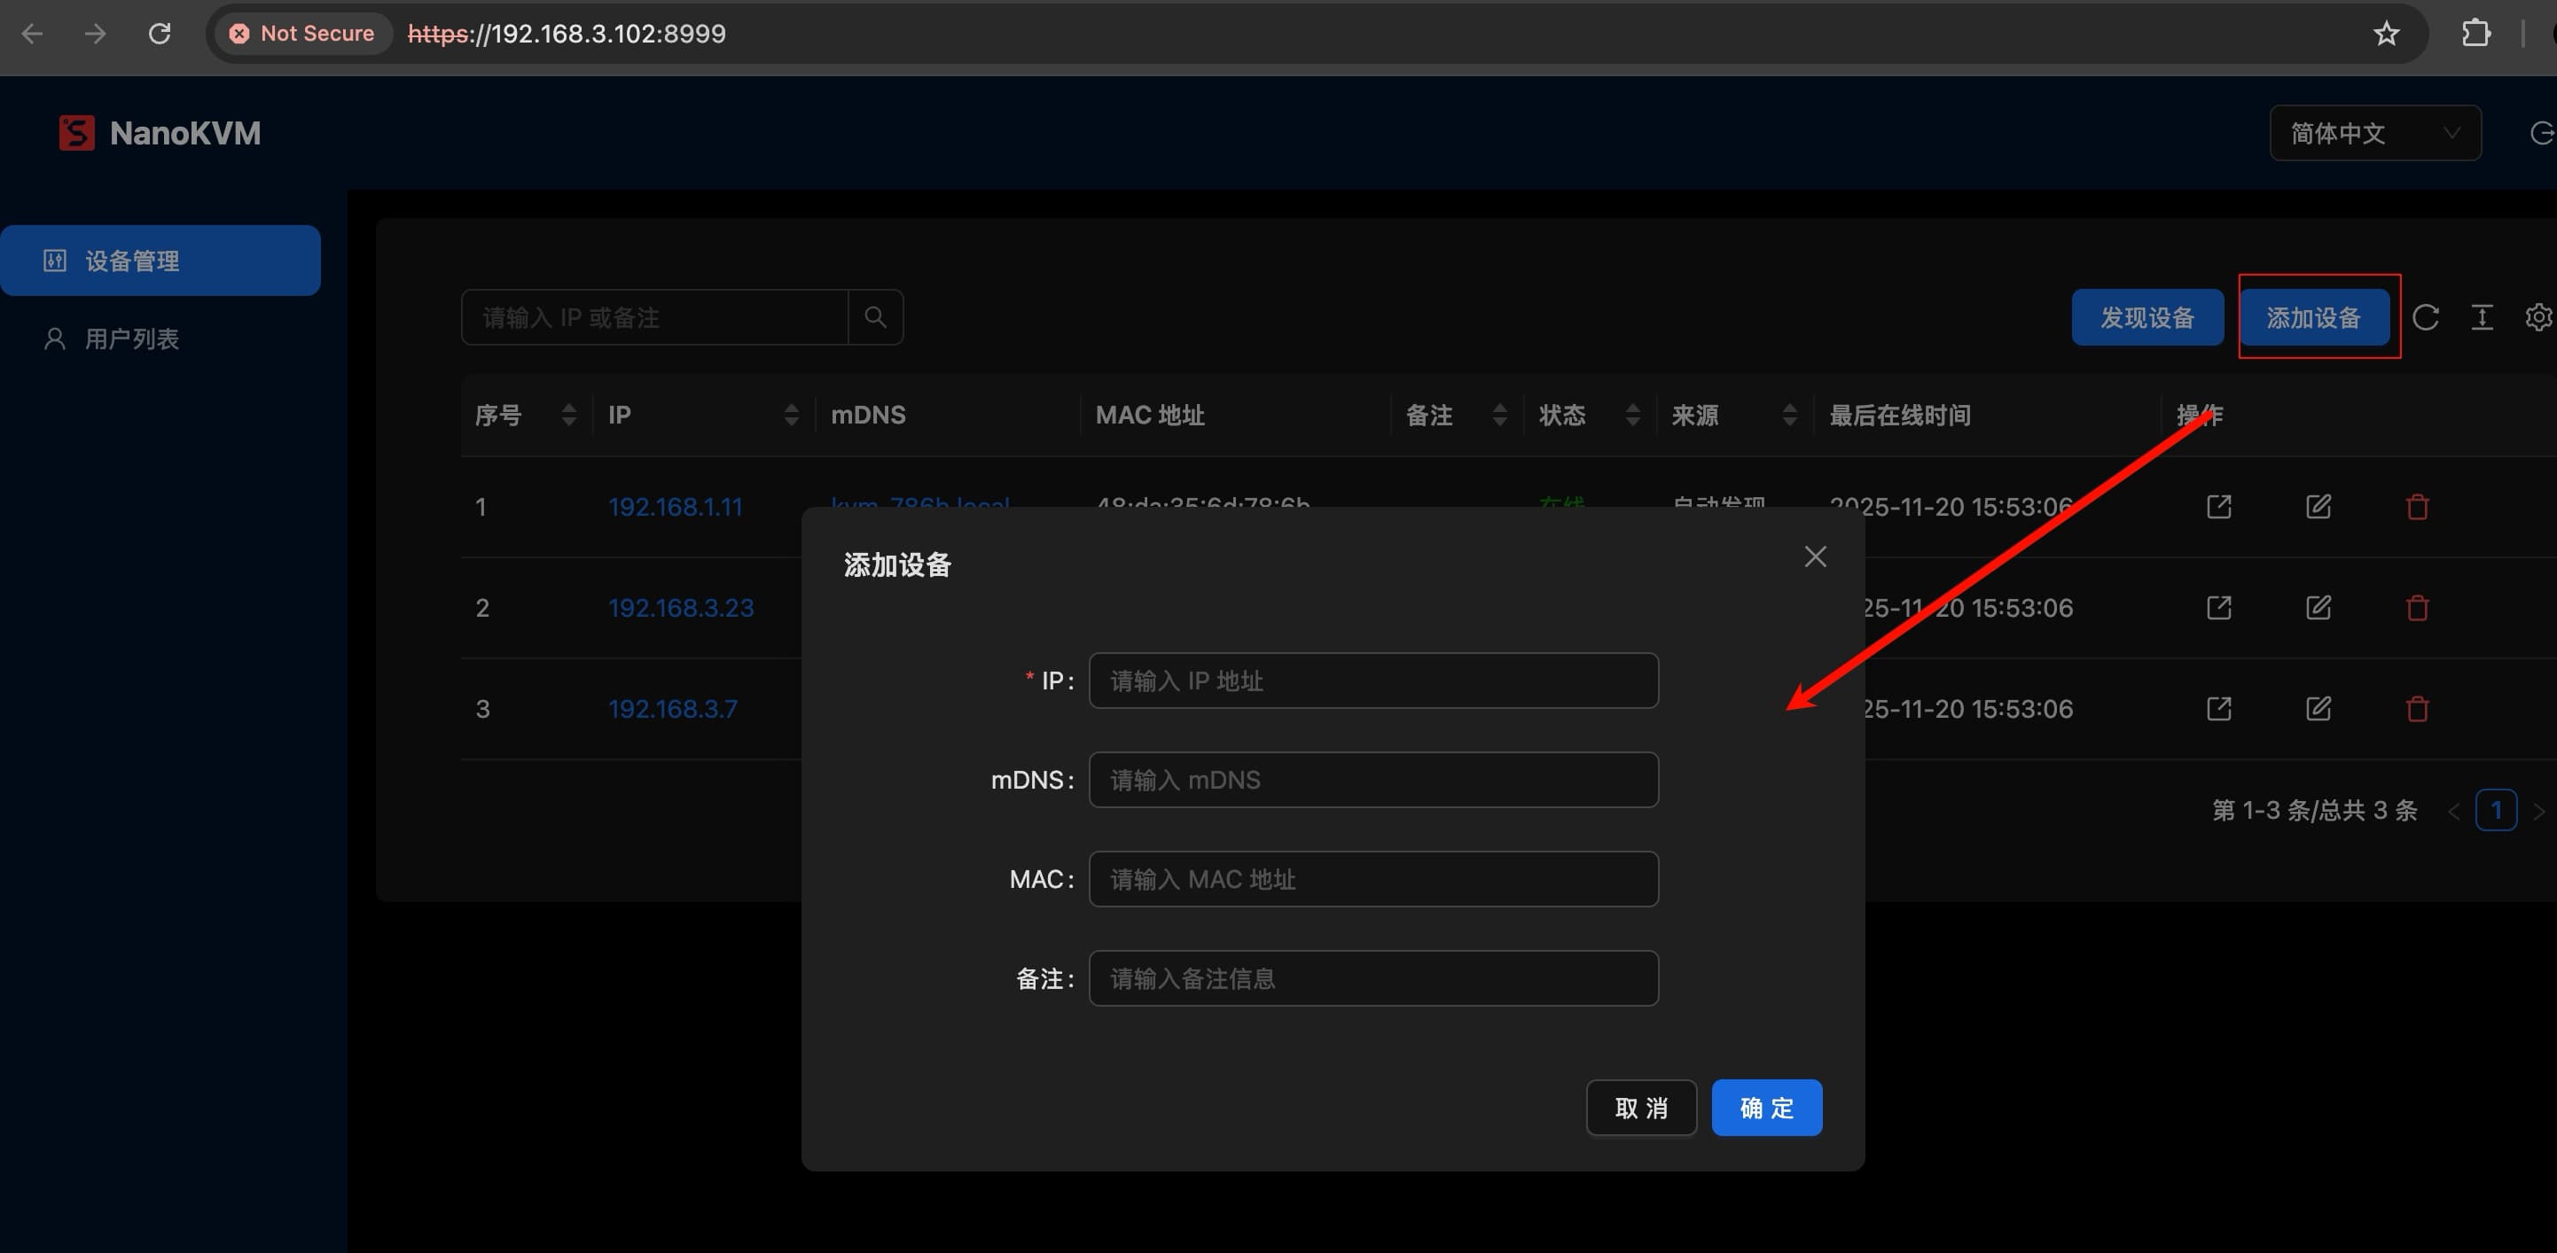
Task: Delete the 192.168.3.7 device row
Action: pos(2417,708)
